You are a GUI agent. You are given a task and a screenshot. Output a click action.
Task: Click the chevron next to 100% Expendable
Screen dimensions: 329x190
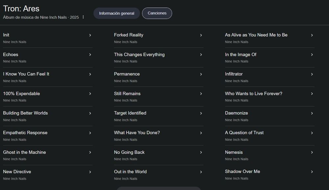click(90, 94)
